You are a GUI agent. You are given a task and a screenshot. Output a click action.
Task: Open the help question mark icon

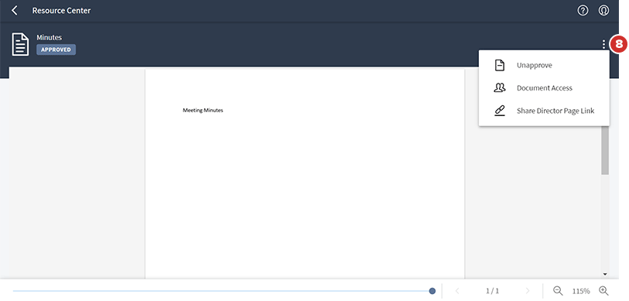pyautogui.click(x=583, y=10)
